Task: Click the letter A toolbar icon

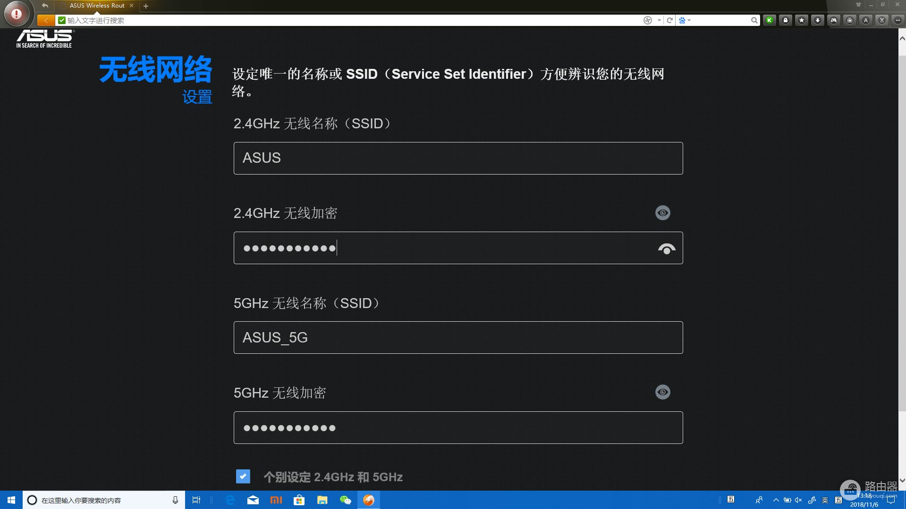Action: (866, 20)
